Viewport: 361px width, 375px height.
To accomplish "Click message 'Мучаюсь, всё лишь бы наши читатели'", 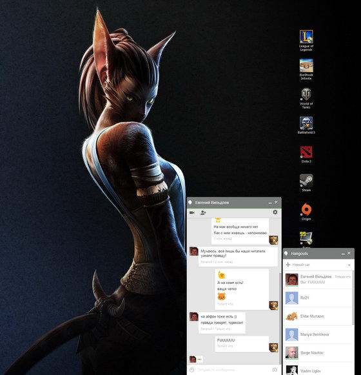I will [233, 251].
